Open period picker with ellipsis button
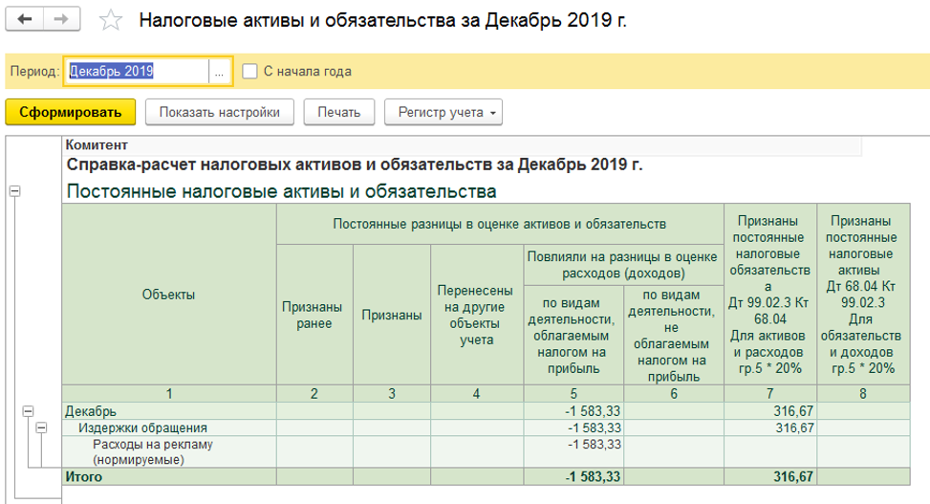 [220, 71]
